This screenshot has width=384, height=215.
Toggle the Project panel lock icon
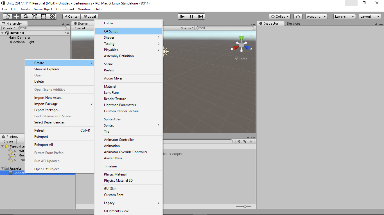[x=249, y=137]
